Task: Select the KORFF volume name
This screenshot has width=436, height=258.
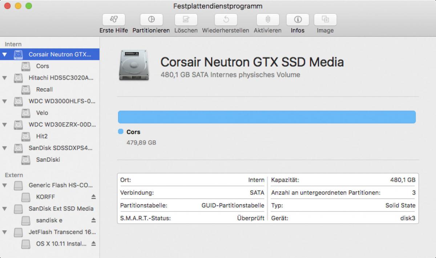Action: tap(45, 197)
